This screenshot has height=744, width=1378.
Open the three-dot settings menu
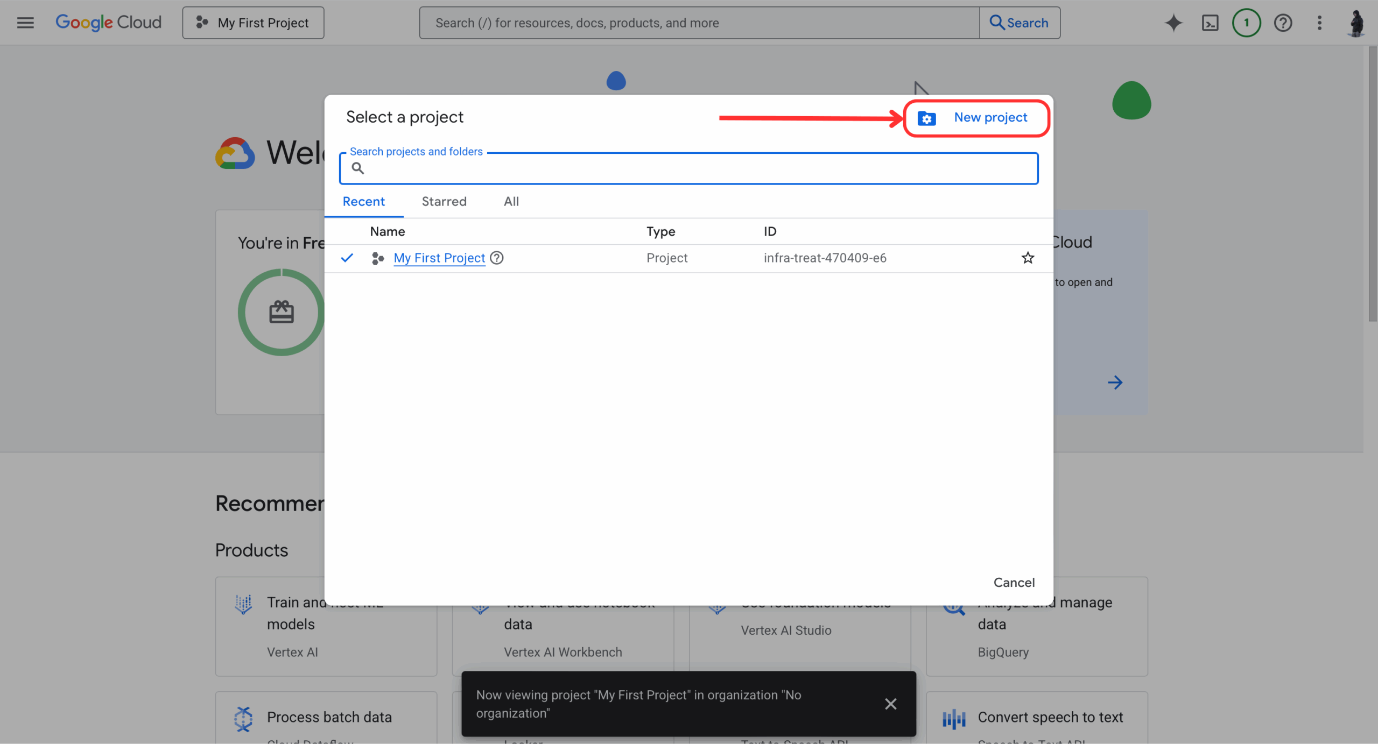[x=1319, y=23]
